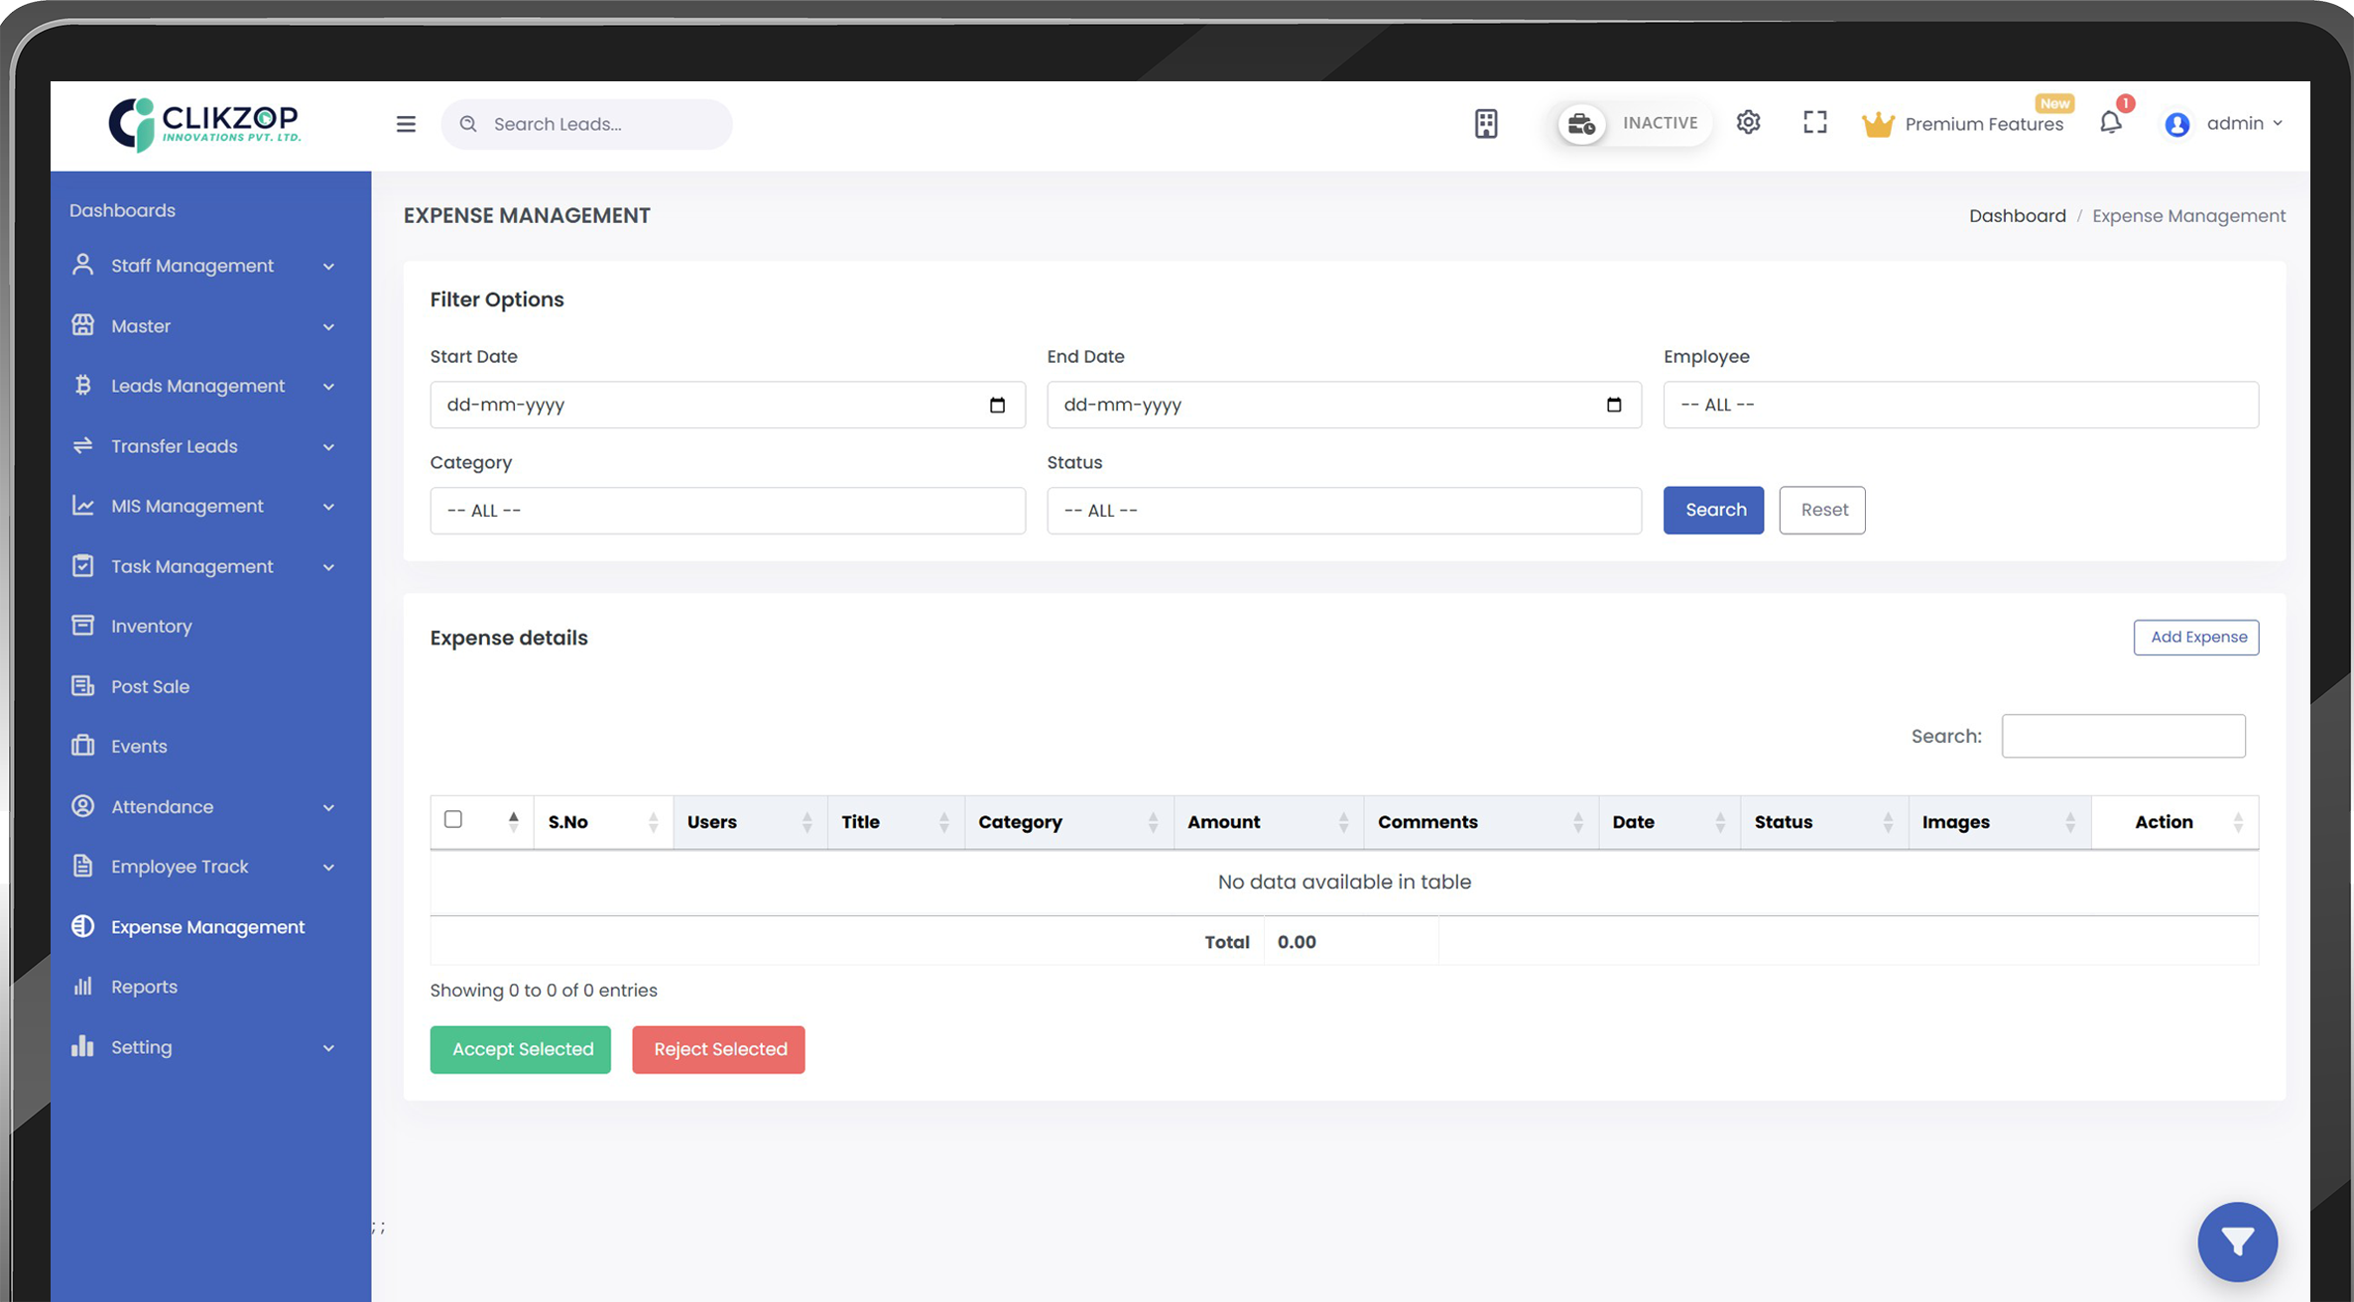The image size is (2354, 1302).
Task: Expand the Leads Management section
Action: (197, 386)
